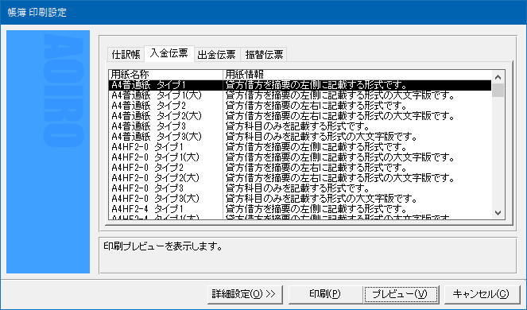
Task: Open the 振替伝票 tab
Action: 264,55
